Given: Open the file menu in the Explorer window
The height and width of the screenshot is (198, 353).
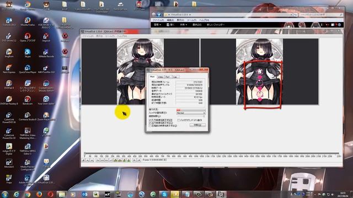Looking at the screenshot, I should click(158, 20).
